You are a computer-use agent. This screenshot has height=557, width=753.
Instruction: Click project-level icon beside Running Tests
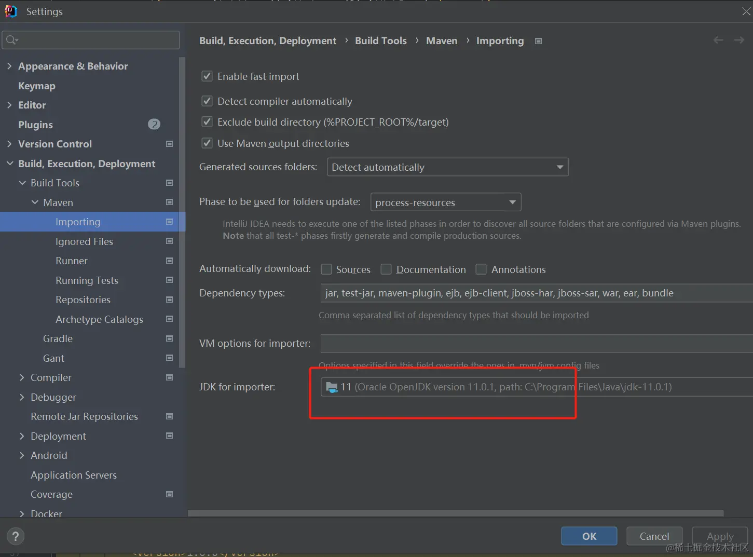pyautogui.click(x=169, y=280)
